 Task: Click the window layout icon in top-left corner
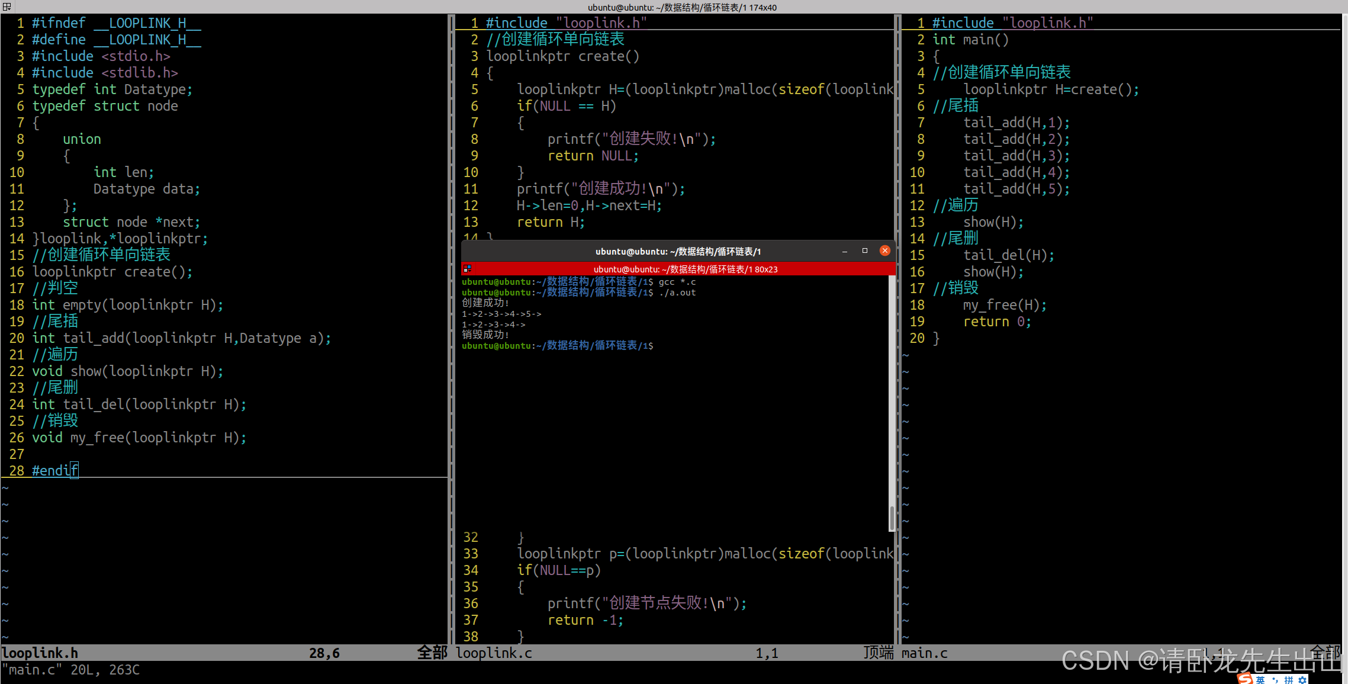pos(7,7)
